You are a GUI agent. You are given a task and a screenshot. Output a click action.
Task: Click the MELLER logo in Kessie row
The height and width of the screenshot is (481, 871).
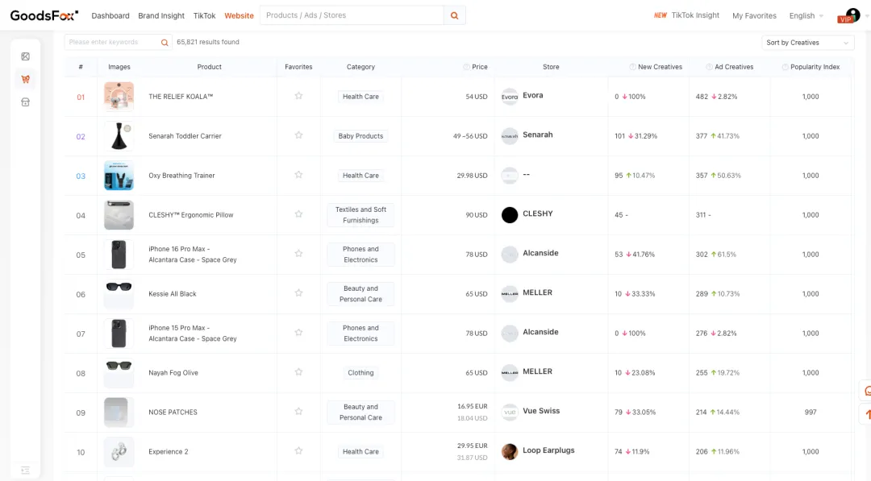[510, 293]
